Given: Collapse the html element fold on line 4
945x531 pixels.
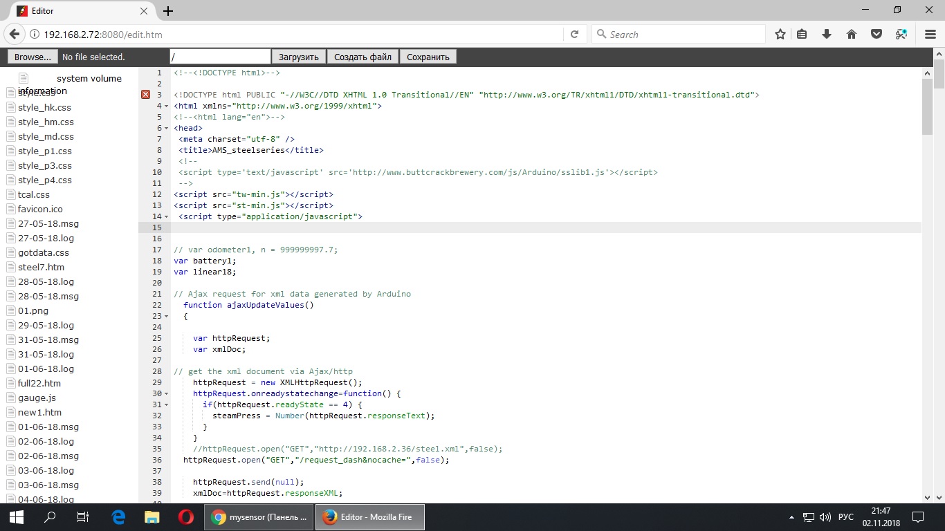Looking at the screenshot, I should tap(166, 106).
